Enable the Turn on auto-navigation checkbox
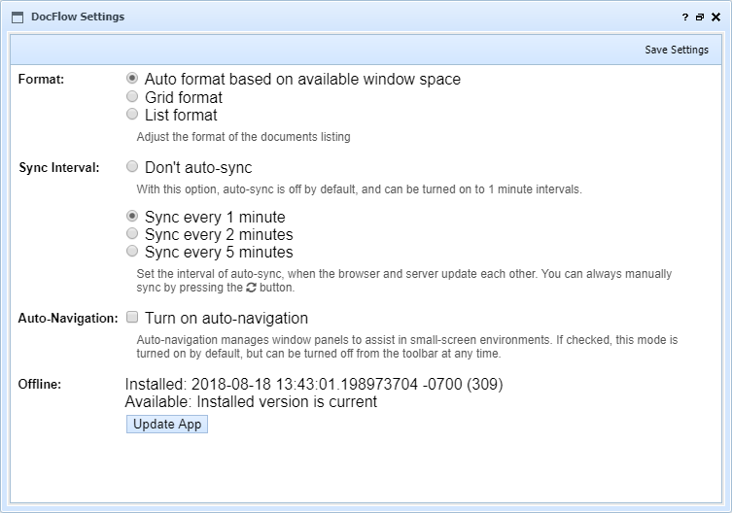The height and width of the screenshot is (513, 732). (x=132, y=318)
